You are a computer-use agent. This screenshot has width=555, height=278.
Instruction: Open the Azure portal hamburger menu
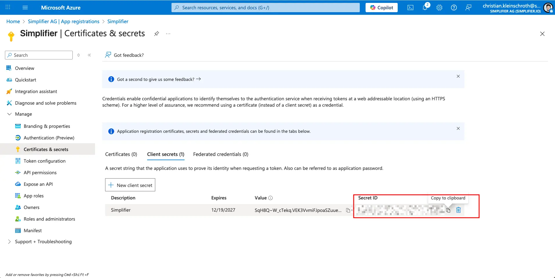[25, 8]
